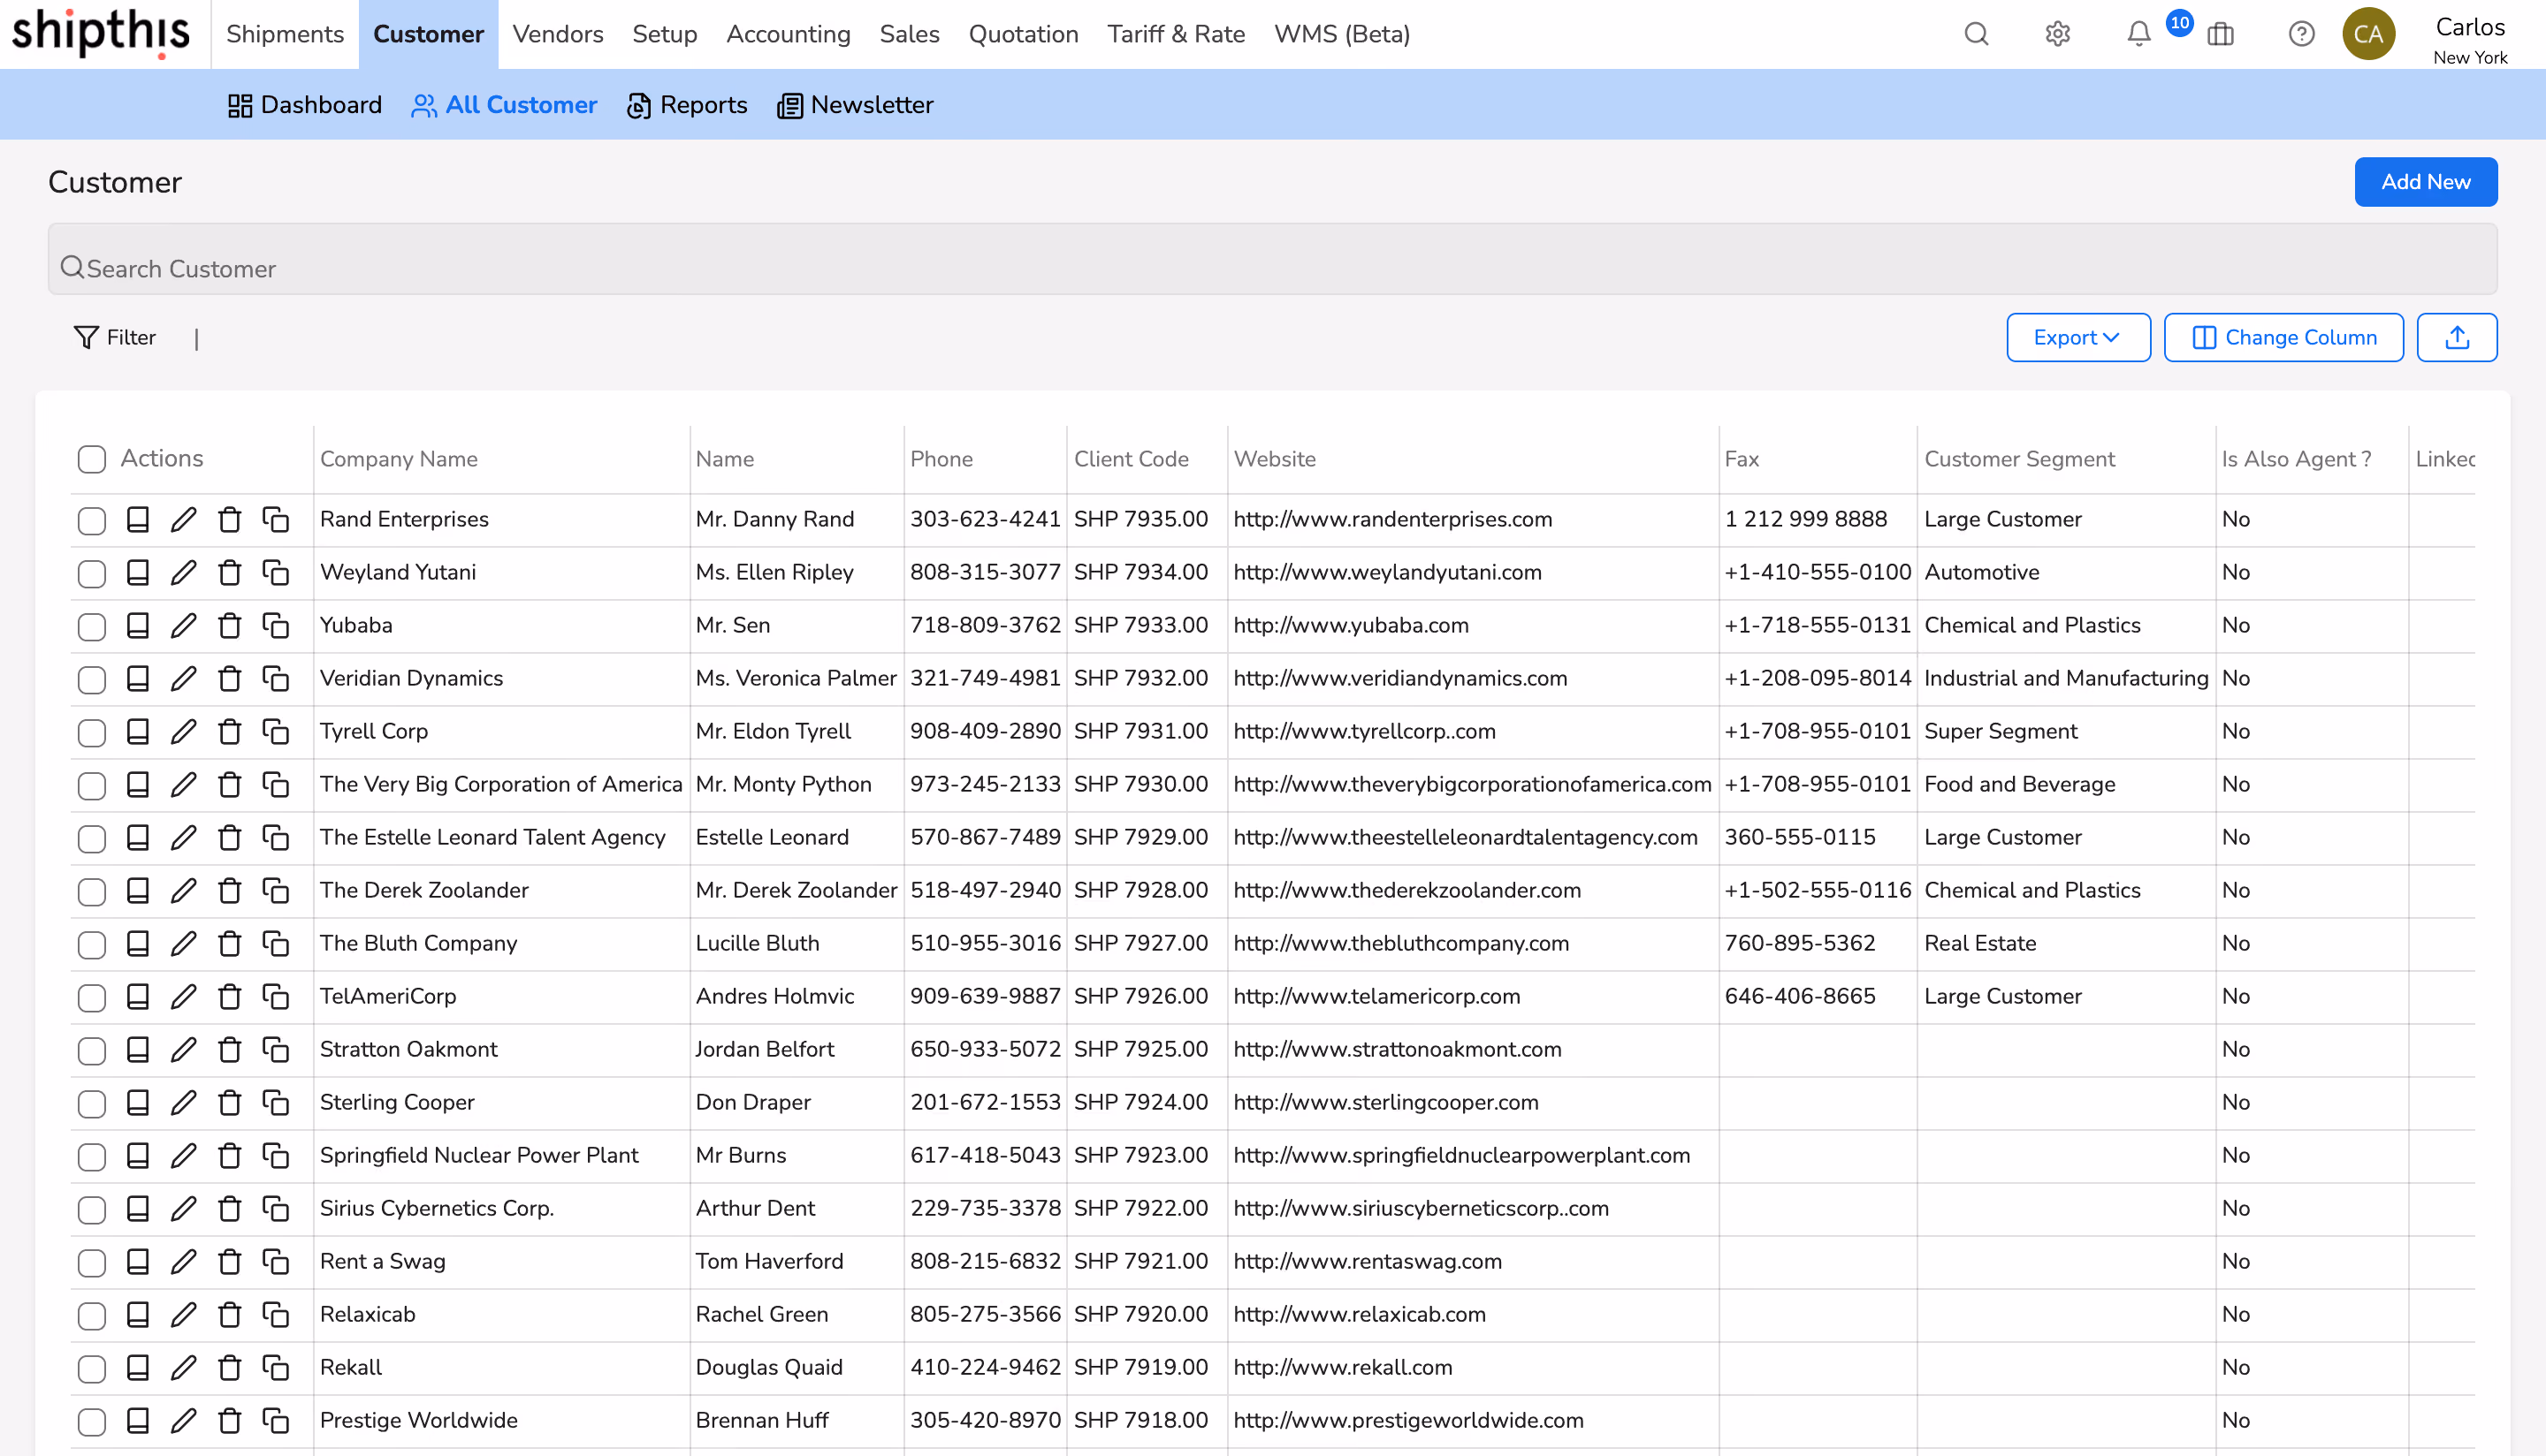
Task: Click the shipthis logo
Action: [x=100, y=33]
